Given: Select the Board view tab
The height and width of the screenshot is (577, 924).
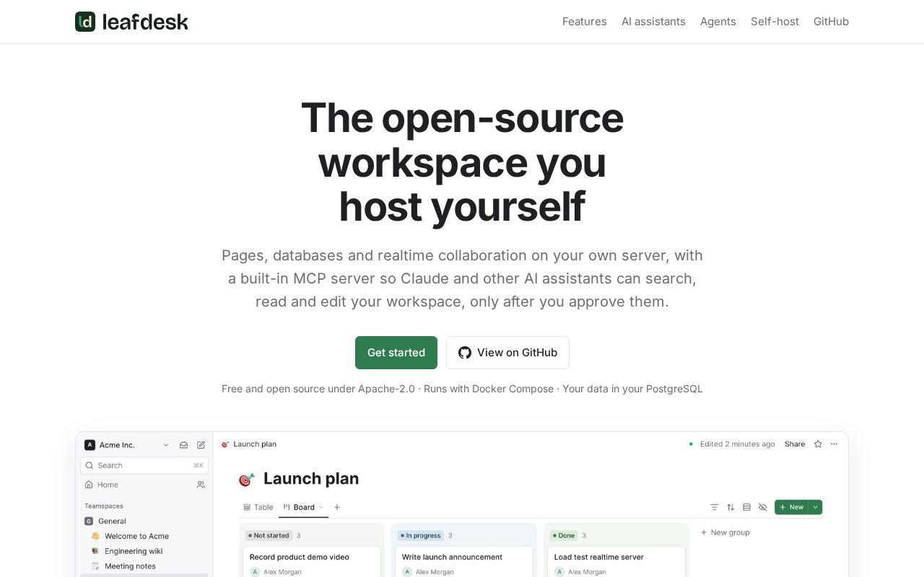Looking at the screenshot, I should tap(304, 507).
